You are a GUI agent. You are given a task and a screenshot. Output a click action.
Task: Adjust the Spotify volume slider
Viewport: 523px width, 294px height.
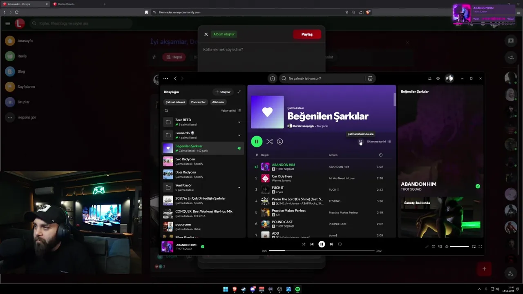click(x=459, y=247)
